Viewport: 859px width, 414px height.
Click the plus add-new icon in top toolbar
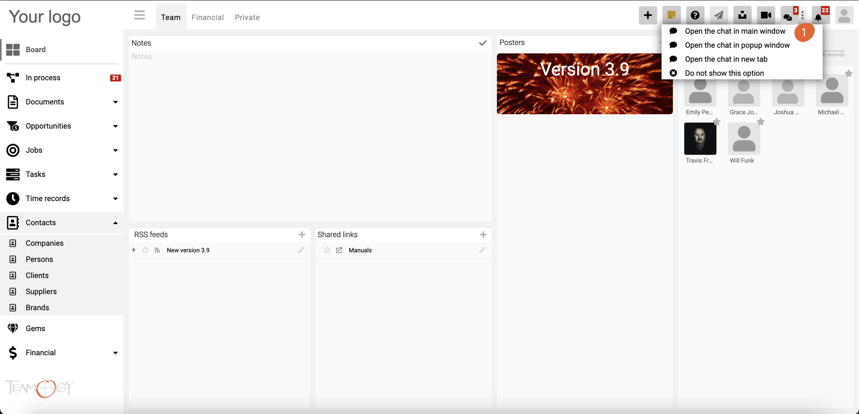pos(648,15)
